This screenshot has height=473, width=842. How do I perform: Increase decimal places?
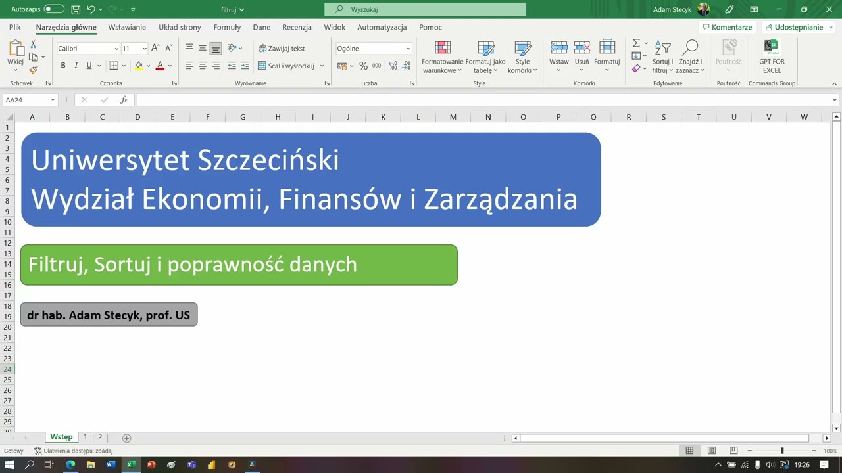tap(393, 66)
